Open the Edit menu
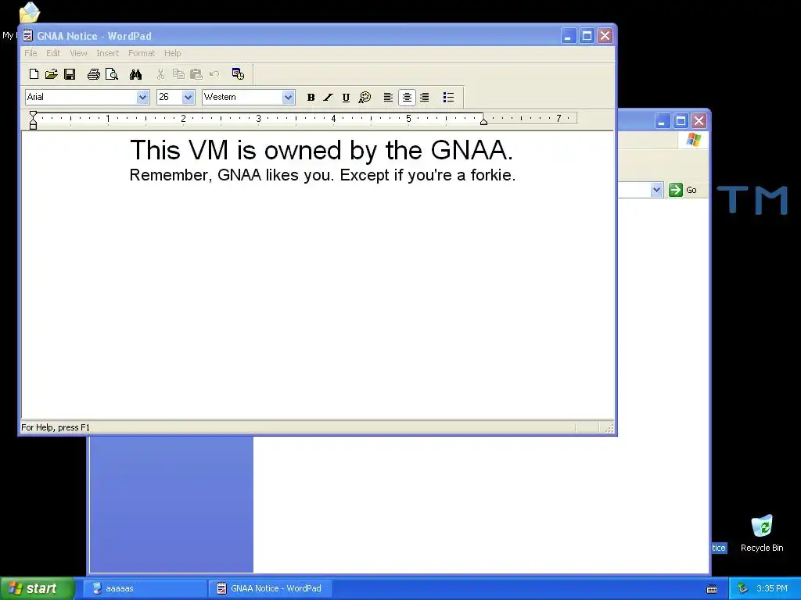 53,53
